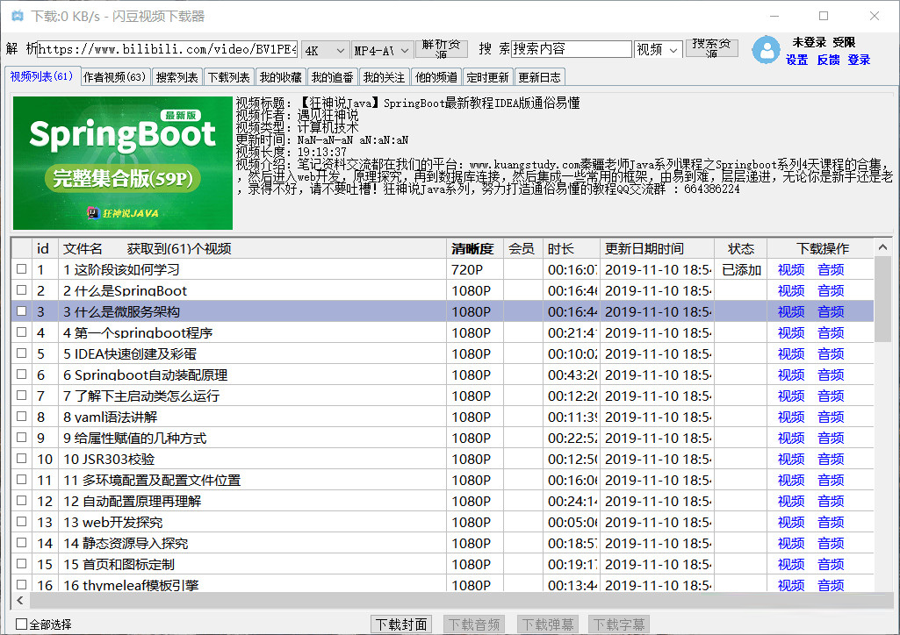Viewport: 900px width, 635px height.
Task: Open the 视频 search type dropdown
Action: [658, 50]
